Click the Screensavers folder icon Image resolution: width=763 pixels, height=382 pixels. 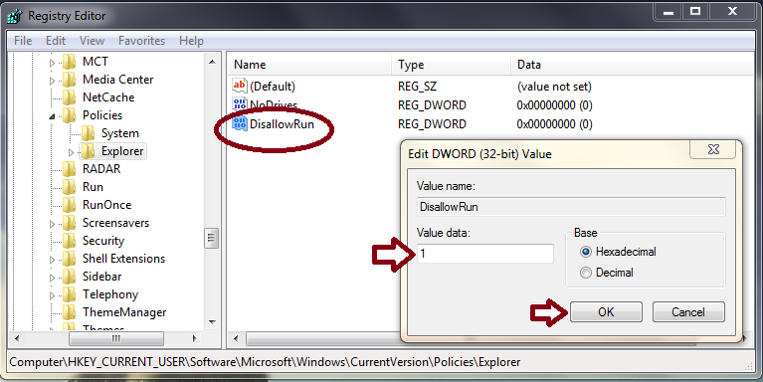(x=70, y=224)
